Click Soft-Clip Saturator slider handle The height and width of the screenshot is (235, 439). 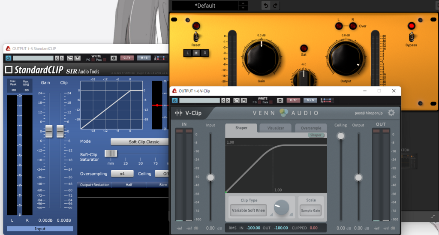point(111,154)
